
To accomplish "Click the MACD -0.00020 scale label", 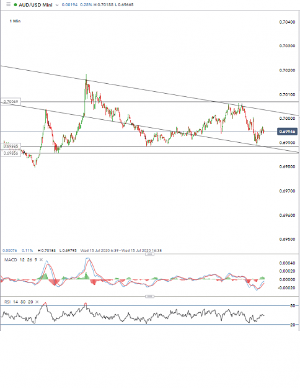I will point(286,288).
